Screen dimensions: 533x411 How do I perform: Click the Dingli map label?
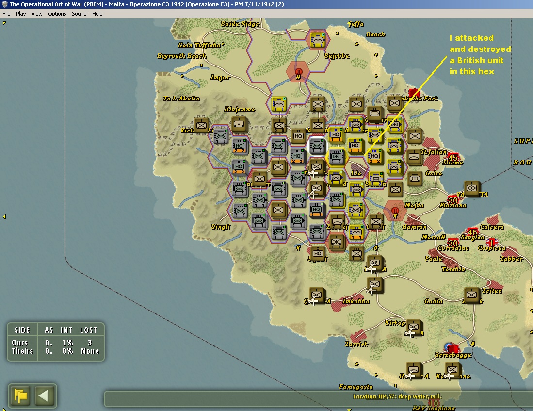tap(221, 227)
